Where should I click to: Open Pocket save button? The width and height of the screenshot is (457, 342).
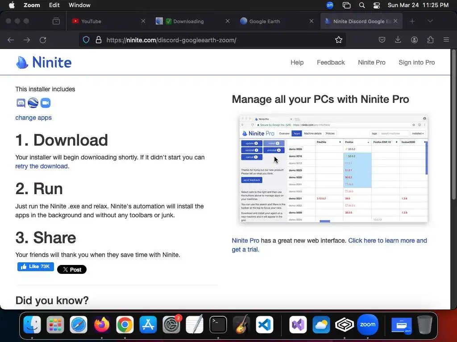click(382, 40)
